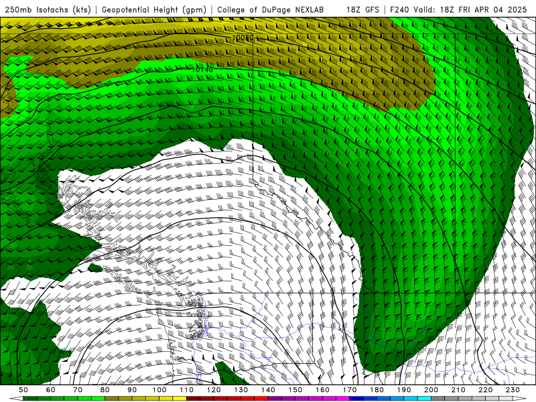Click the legend value 200
This screenshot has height=402, width=536.
(x=431, y=390)
